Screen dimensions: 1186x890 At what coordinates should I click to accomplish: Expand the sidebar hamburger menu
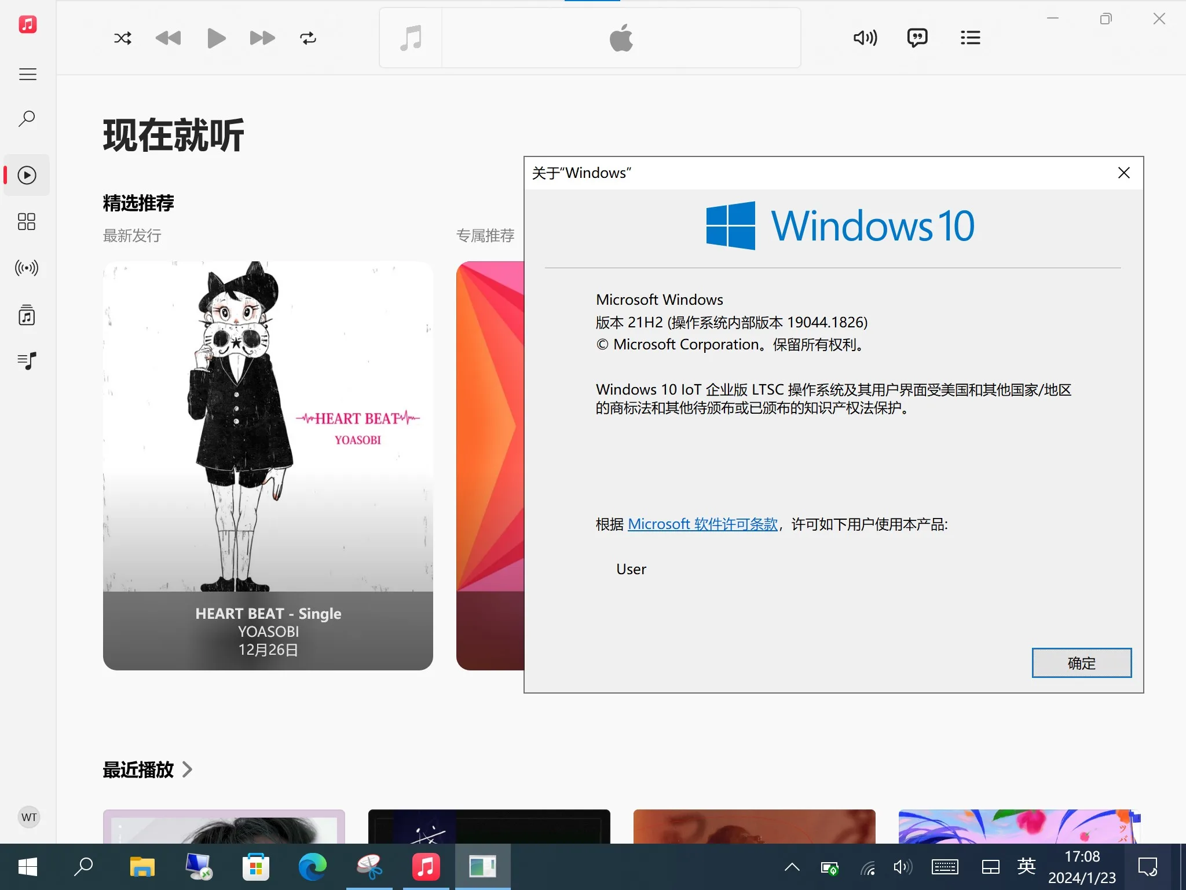tap(27, 74)
